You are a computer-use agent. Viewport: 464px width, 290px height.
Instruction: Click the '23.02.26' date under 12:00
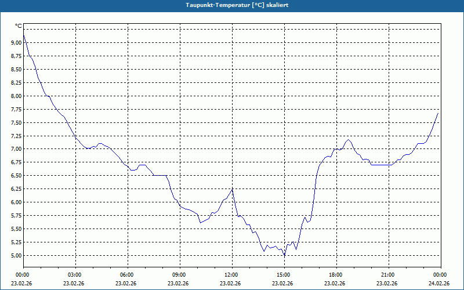click(230, 283)
